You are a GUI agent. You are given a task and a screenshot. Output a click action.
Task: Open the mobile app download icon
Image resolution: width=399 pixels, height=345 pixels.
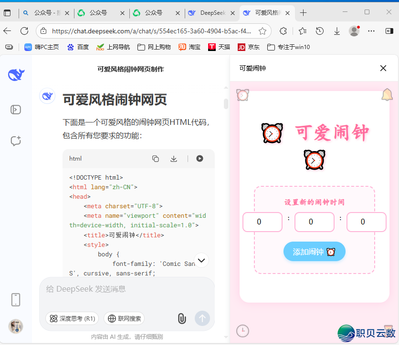click(x=16, y=300)
